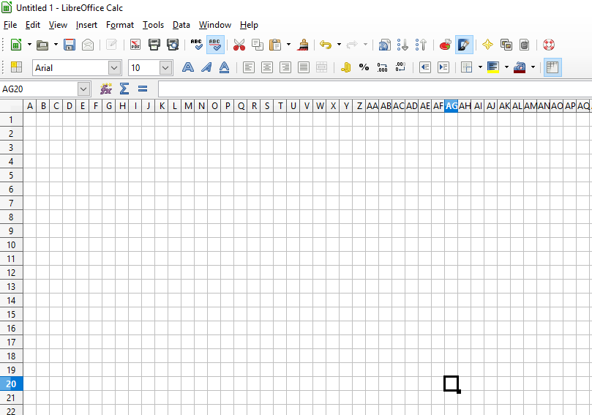Insert a chart from toolbar
592x415 pixels.
(445, 45)
